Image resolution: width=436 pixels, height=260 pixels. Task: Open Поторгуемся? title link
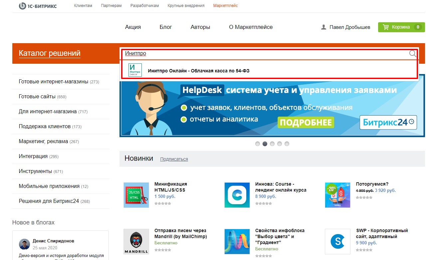click(372, 184)
